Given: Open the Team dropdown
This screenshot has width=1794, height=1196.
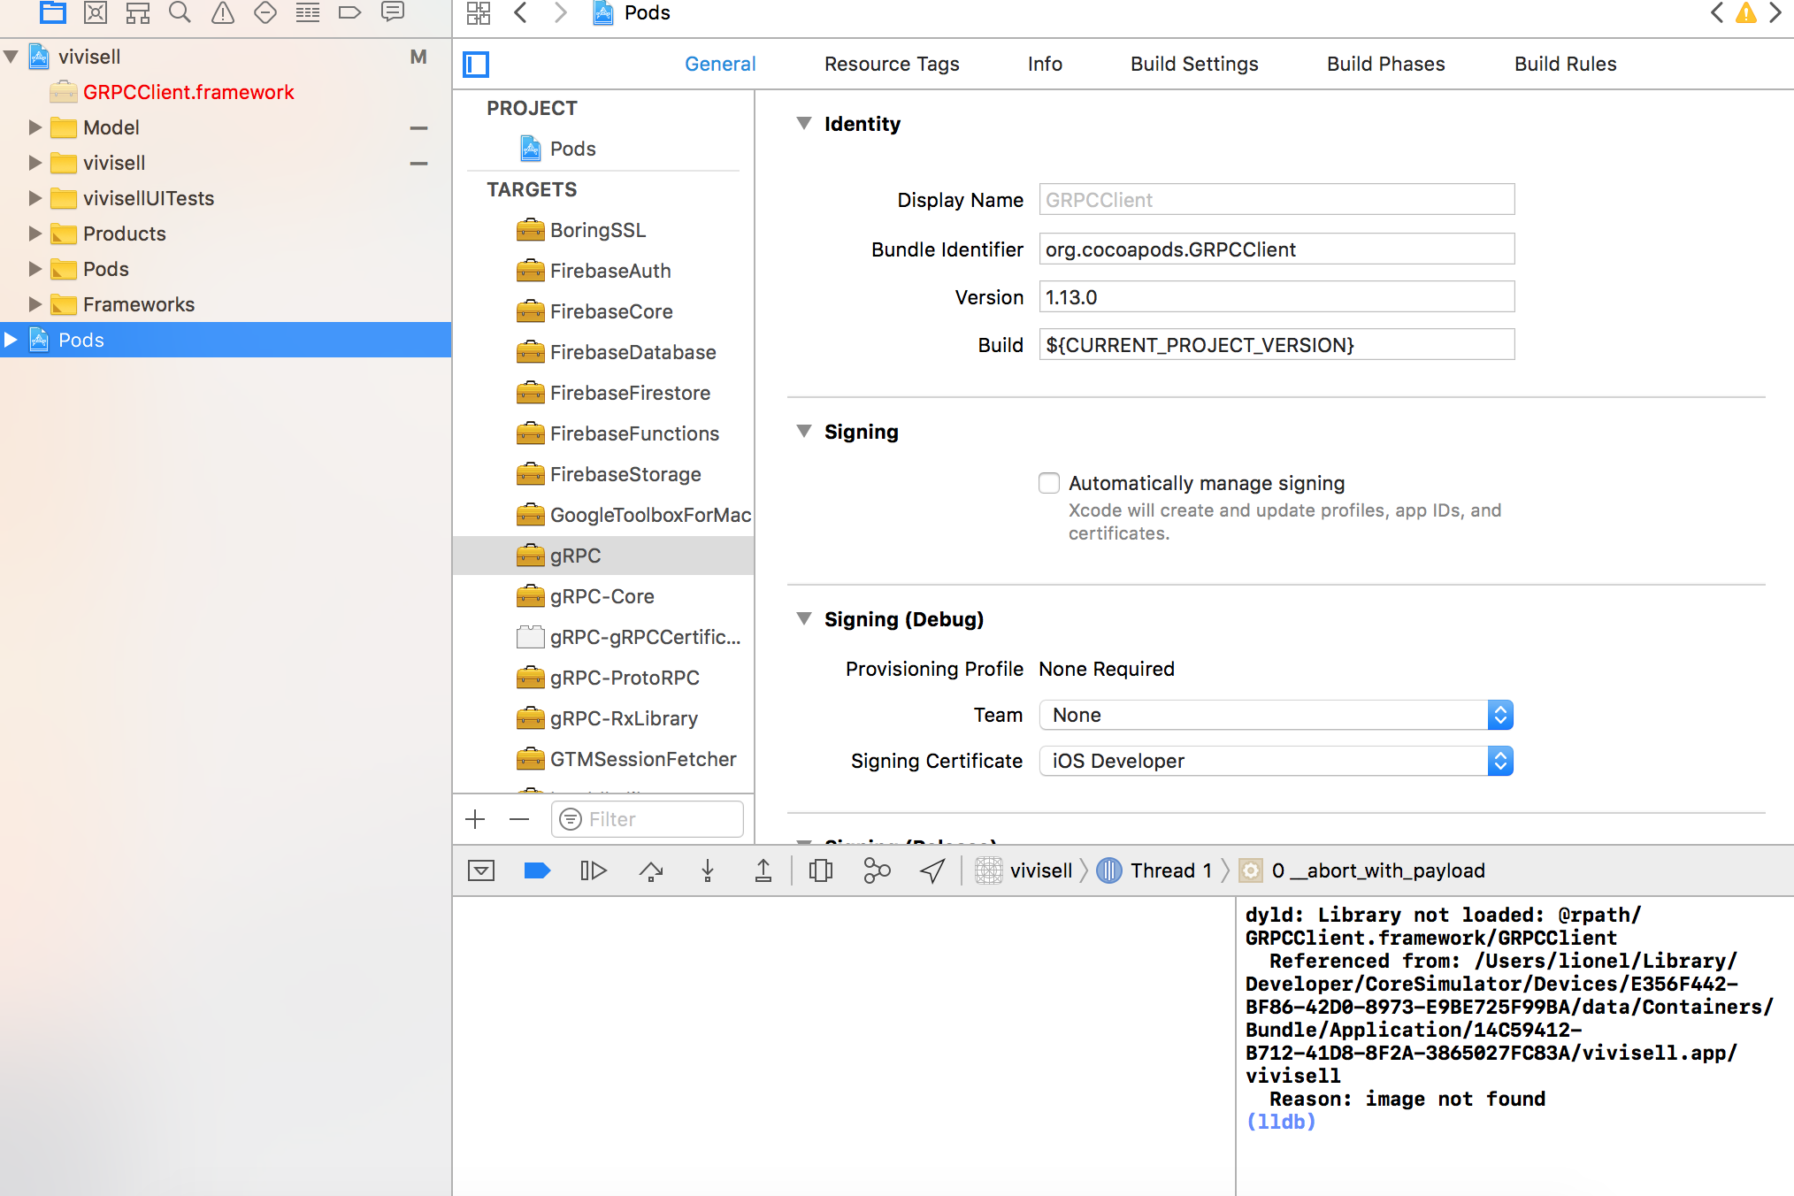Looking at the screenshot, I should pyautogui.click(x=1500, y=715).
